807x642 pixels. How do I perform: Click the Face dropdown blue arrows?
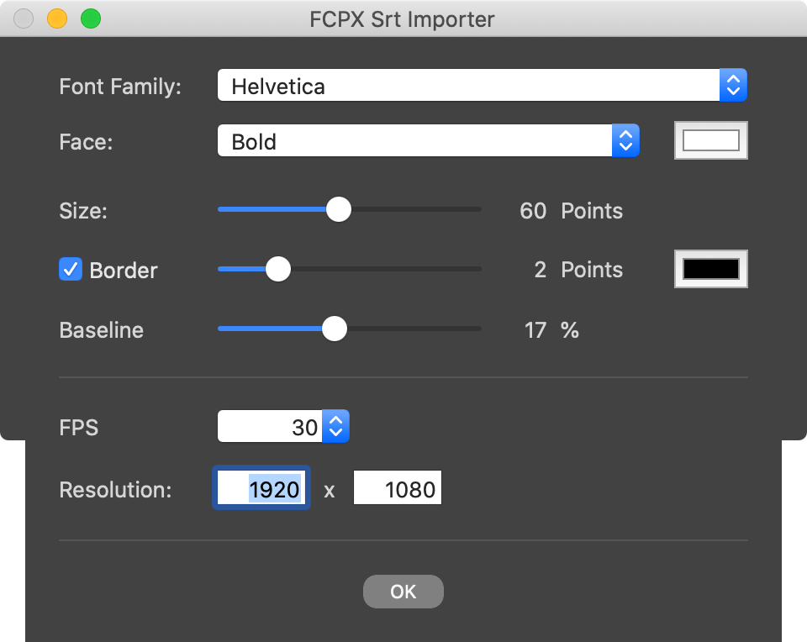(625, 141)
